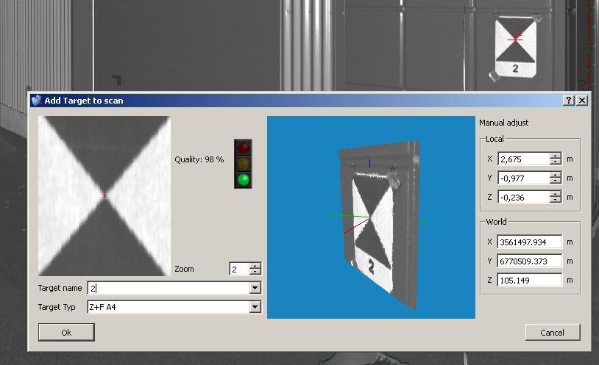Image resolution: width=599 pixels, height=365 pixels.
Task: Decrease the Local X coordinate
Action: pos(556,162)
